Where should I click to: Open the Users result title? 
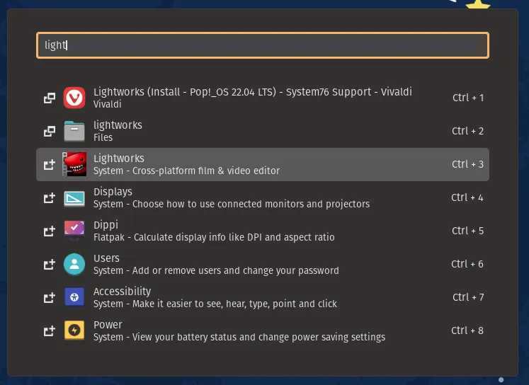[x=106, y=258]
